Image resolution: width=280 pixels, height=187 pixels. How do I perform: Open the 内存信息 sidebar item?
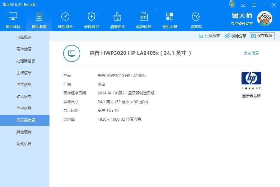(x=25, y=85)
